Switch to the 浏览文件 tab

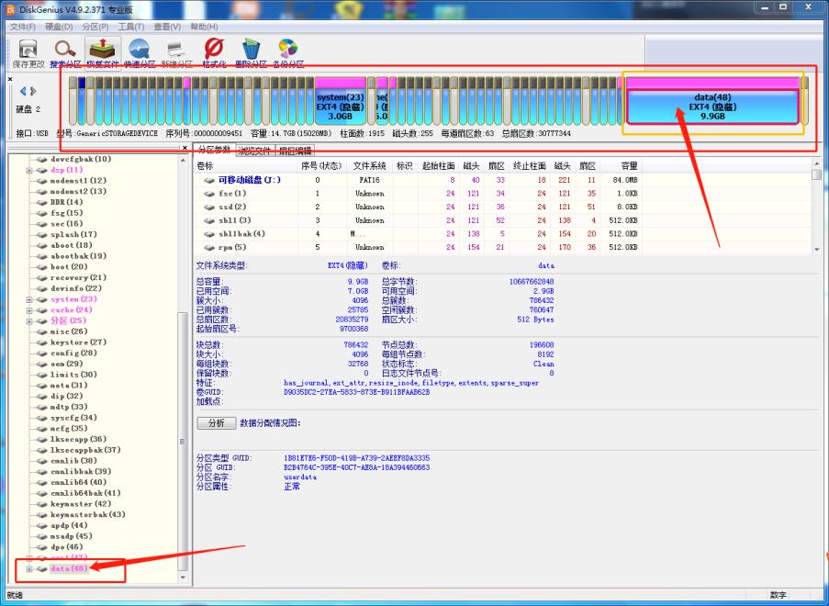click(254, 152)
